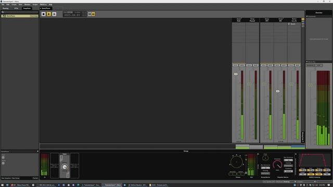Click the search magnifier icon in the snapshots browser
Viewport: 333px width, 187px height.
point(3,12)
